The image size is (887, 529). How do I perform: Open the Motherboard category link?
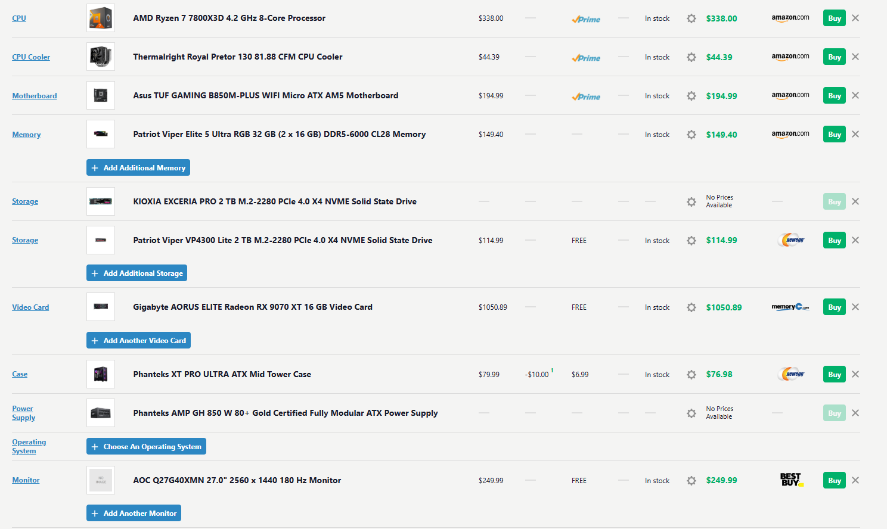[x=35, y=96]
